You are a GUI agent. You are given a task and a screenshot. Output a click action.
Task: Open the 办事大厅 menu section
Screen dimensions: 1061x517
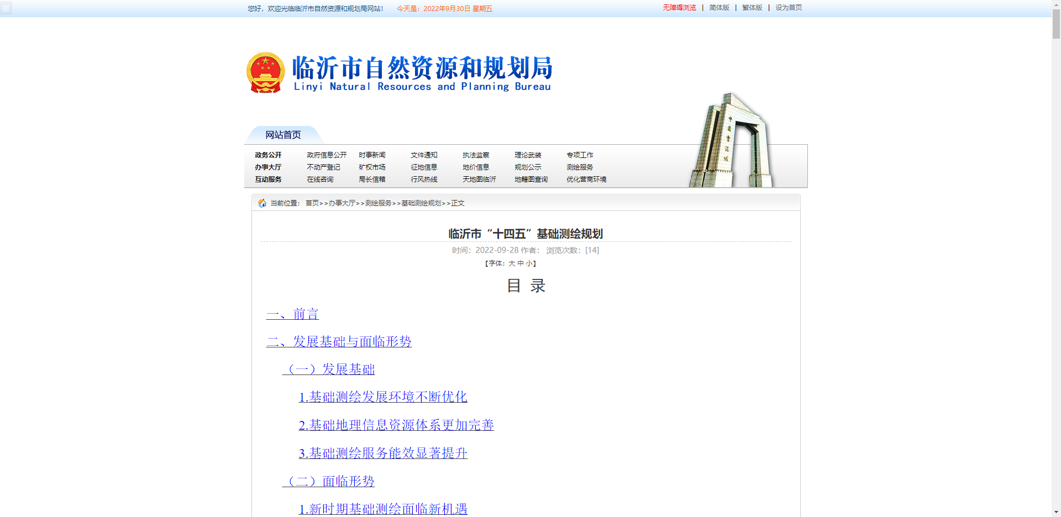click(x=268, y=167)
